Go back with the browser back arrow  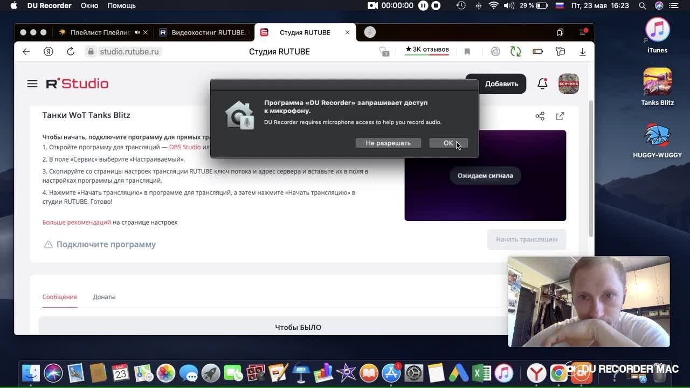click(x=26, y=52)
